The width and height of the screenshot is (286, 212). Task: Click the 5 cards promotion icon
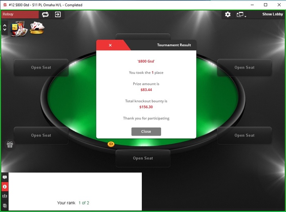[19, 29]
